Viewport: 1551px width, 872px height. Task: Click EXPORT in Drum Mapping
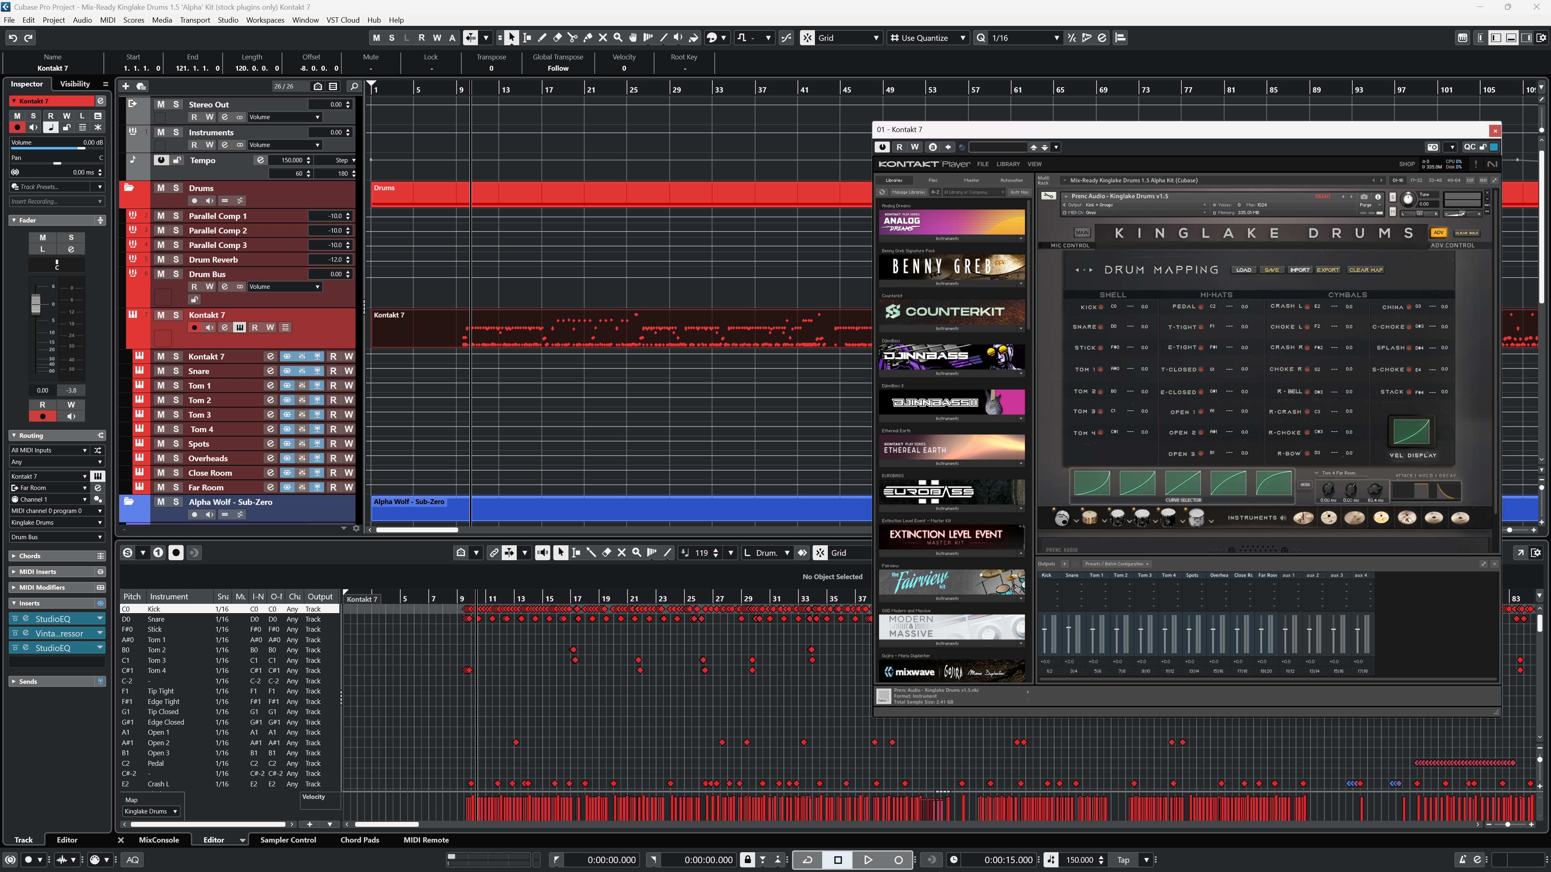(1328, 270)
